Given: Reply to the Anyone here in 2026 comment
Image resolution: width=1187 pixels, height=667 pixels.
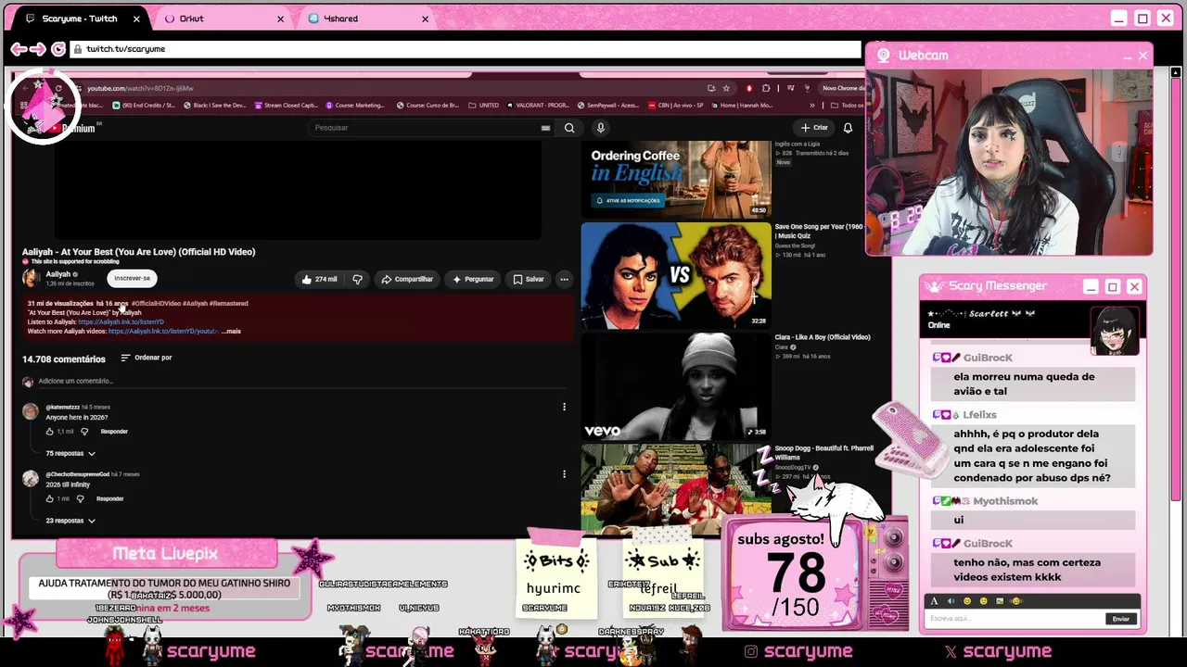Looking at the screenshot, I should (114, 432).
